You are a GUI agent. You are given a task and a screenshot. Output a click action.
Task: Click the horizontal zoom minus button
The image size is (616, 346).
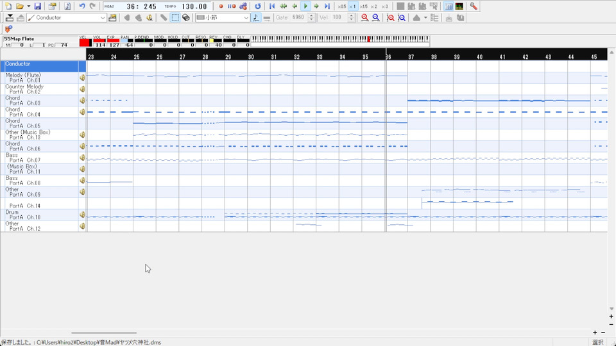(603, 333)
